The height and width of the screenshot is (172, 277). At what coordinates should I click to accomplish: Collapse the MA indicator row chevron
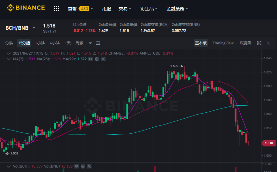(8, 59)
